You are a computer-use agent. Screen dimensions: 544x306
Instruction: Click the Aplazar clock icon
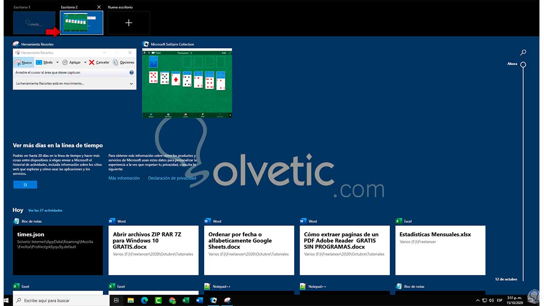(x=65, y=62)
